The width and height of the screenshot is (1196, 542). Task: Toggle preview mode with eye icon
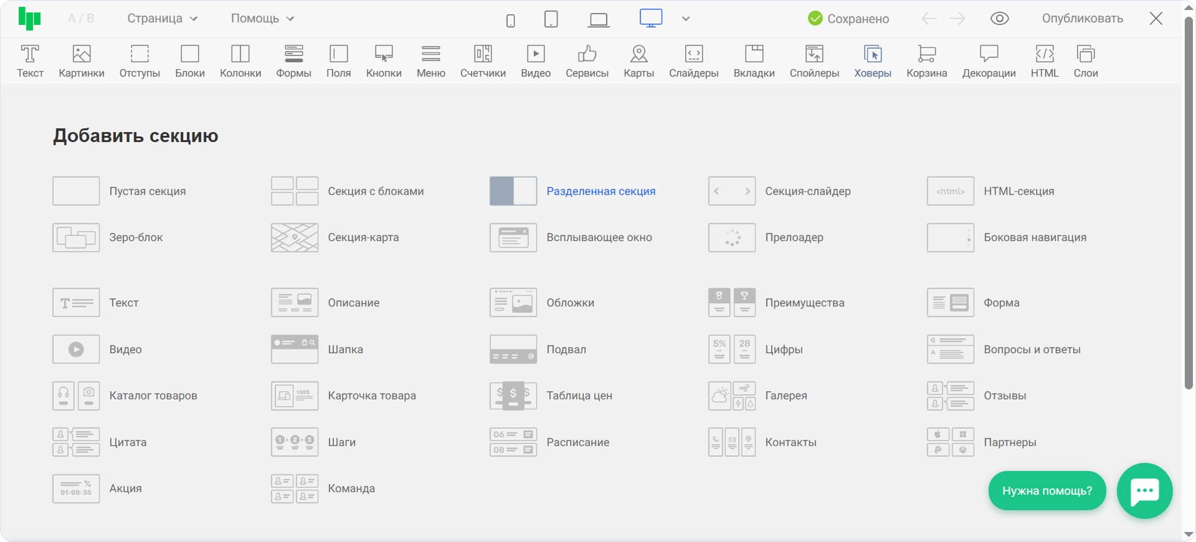tap(999, 19)
